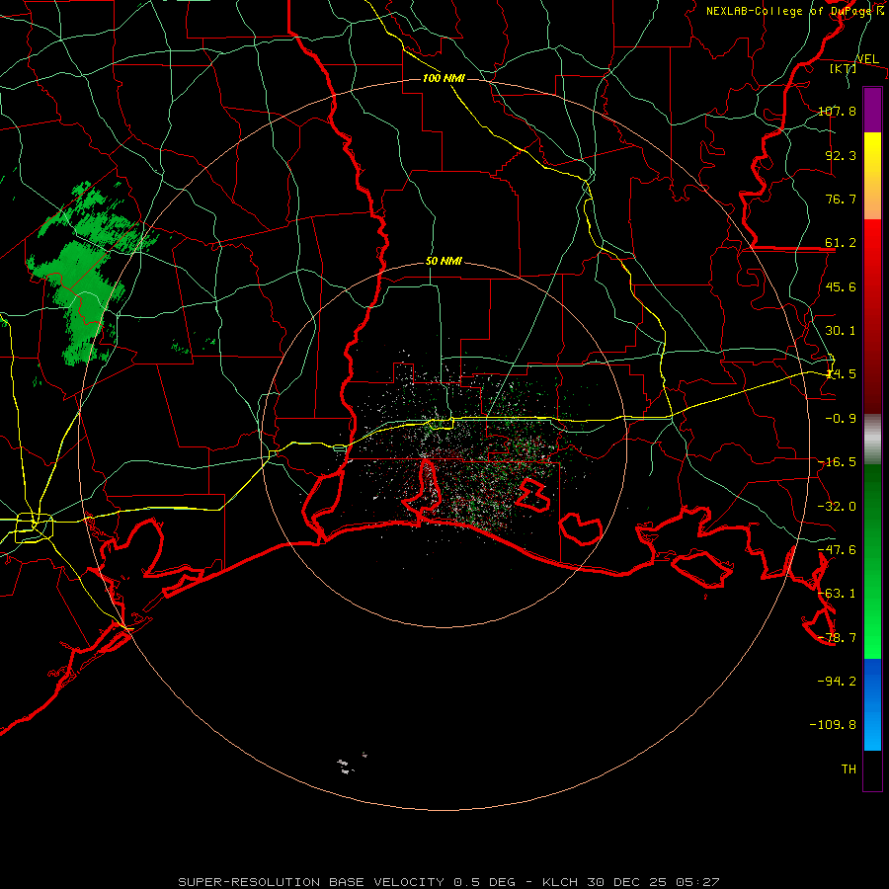This screenshot has width=889, height=889.
Task: Pick the yellow segment of the color bar
Action: click(872, 176)
